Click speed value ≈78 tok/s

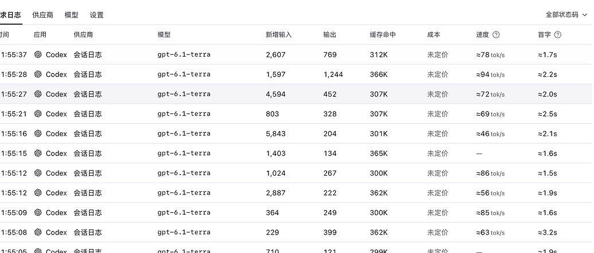coord(490,55)
